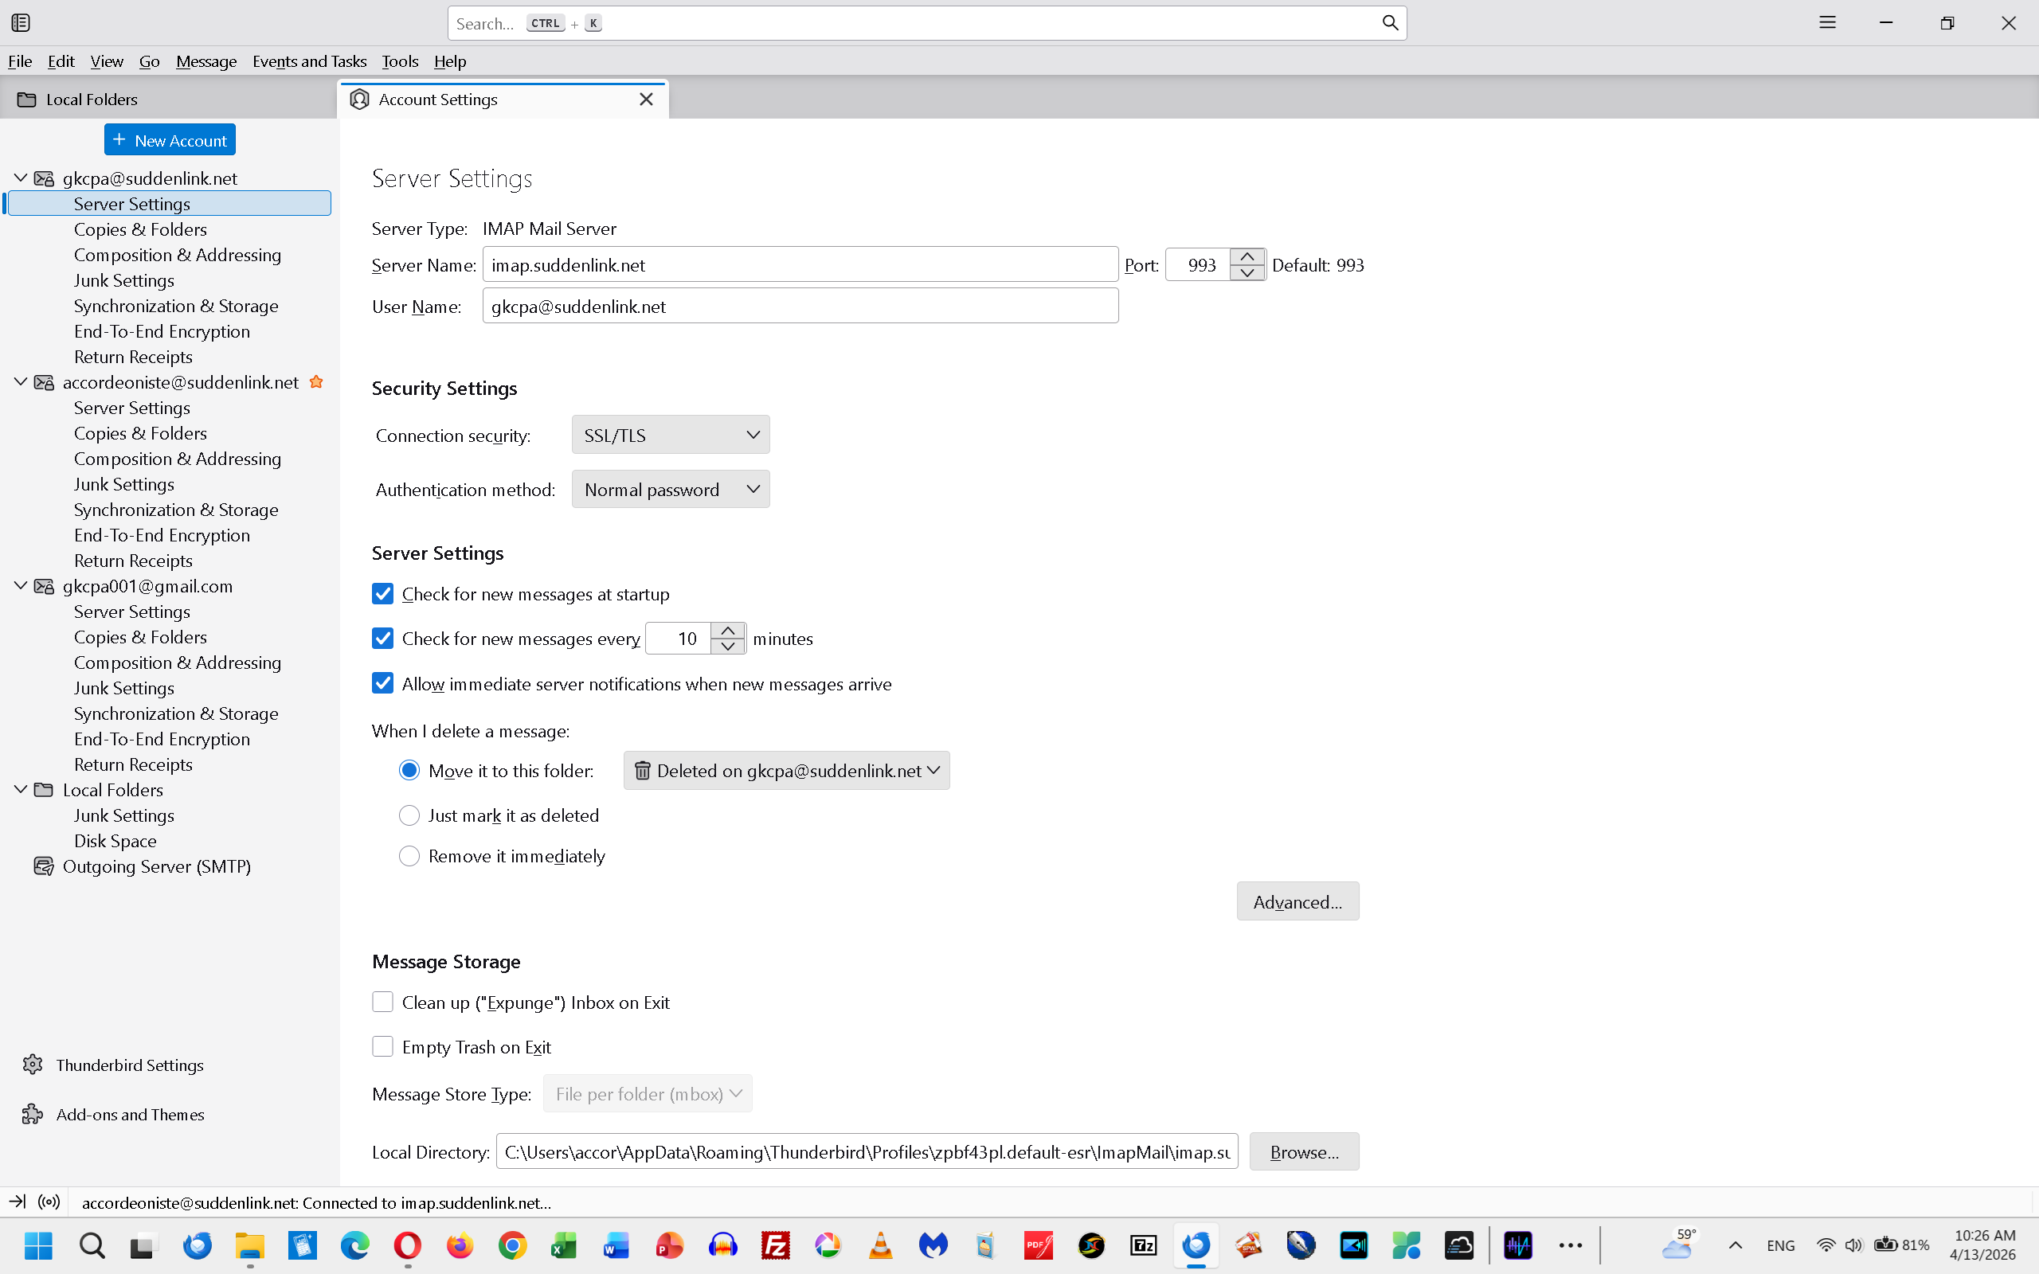Click the Advanced... button
This screenshot has height=1274, width=2039.
1297,901
